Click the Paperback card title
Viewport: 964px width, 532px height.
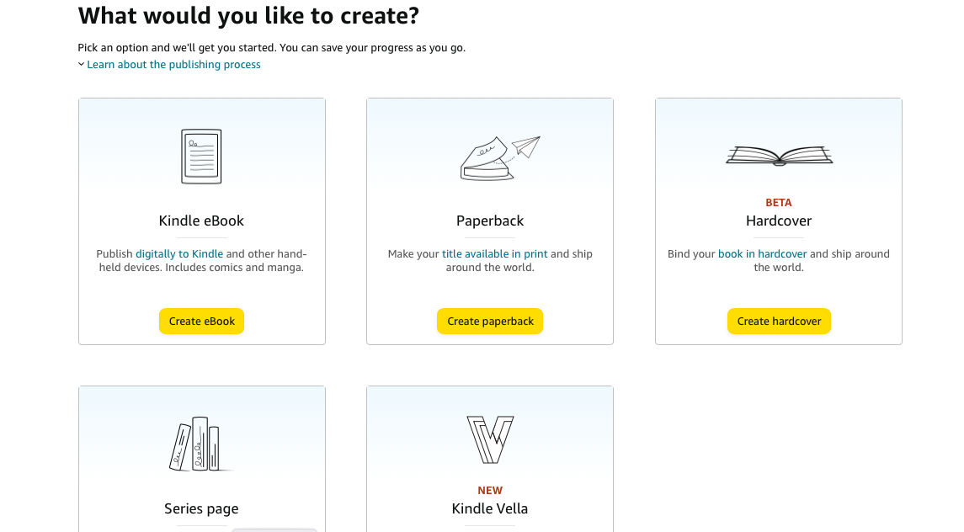click(490, 221)
